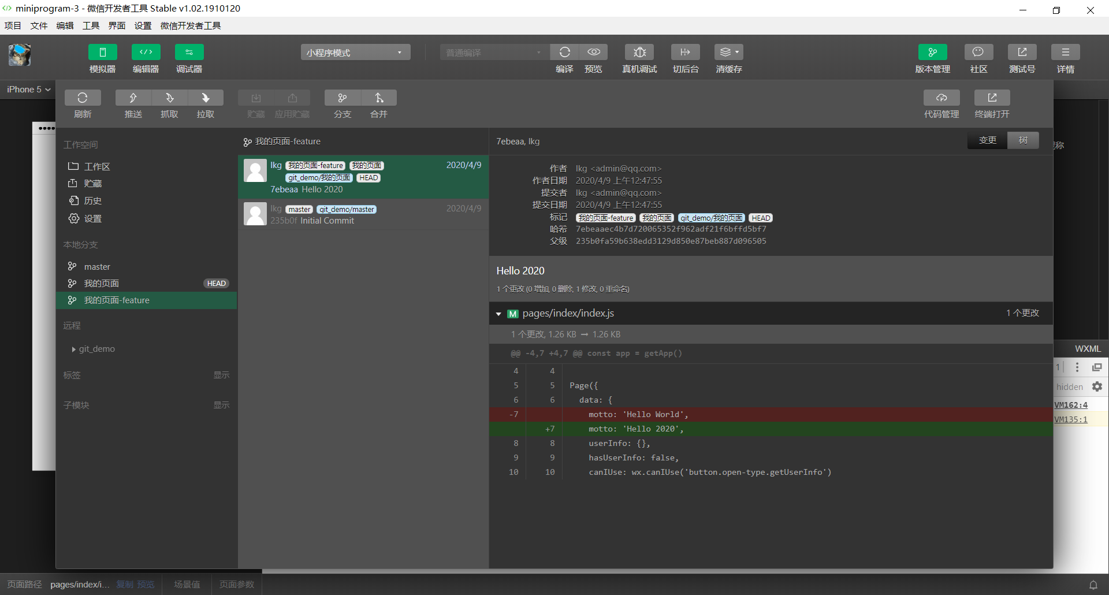Switch to 树 tree view
Screen dimensions: 1109x595
pyautogui.click(x=1023, y=140)
